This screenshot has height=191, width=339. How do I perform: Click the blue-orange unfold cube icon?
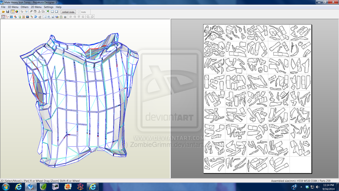tap(26, 12)
